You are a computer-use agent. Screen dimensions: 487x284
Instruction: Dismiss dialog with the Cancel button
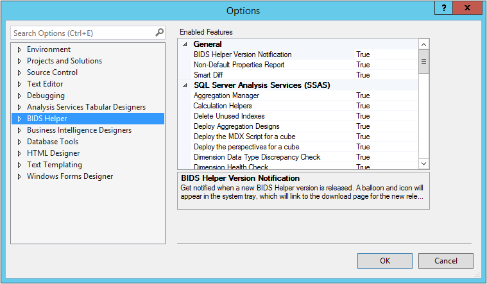pos(446,261)
